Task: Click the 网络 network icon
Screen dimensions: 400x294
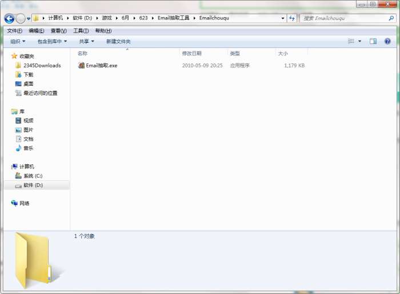Action: (14, 203)
